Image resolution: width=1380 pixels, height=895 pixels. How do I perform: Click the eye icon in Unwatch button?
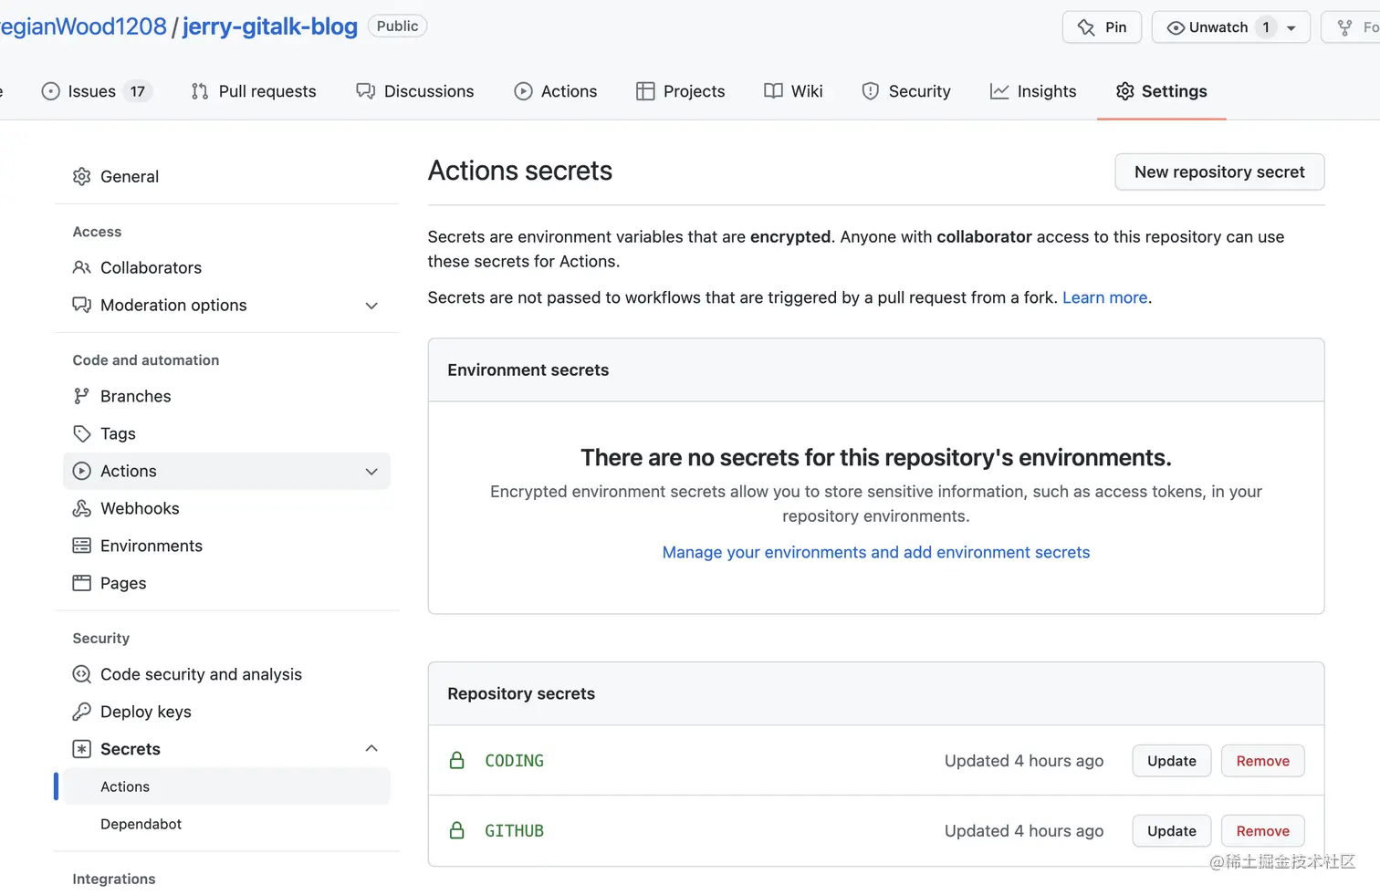[x=1176, y=27]
